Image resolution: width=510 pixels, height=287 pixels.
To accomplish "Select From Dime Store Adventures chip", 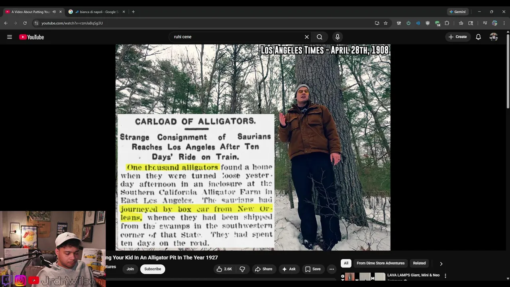I will (381, 263).
